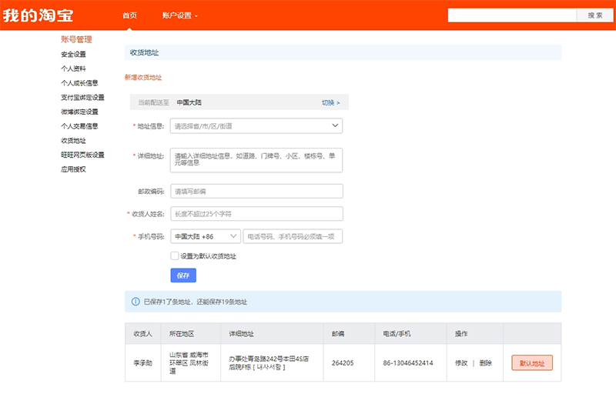Viewport: 616px width, 394px height.
Task: Click the info icon in address notice
Action: click(x=136, y=302)
